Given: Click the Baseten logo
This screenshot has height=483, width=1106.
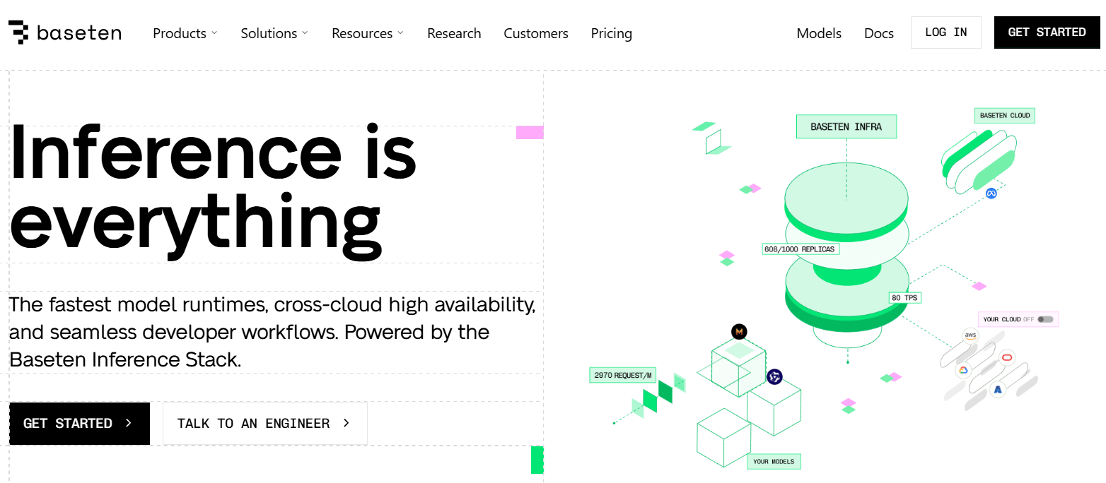Looking at the screenshot, I should click(64, 33).
